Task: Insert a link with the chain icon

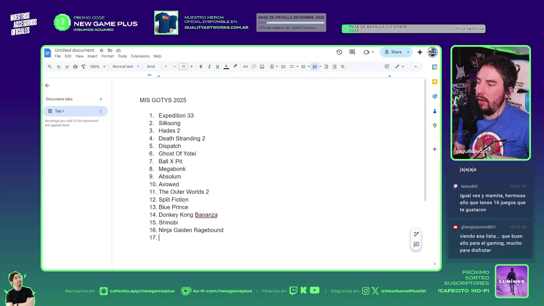Action: [245, 67]
